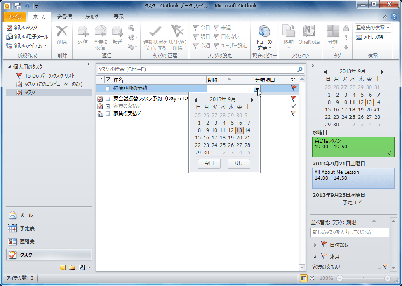Click the zoom slider in status bar
Image resolution: width=402 pixels, height=286 pixels.
pyautogui.click(x=364, y=278)
